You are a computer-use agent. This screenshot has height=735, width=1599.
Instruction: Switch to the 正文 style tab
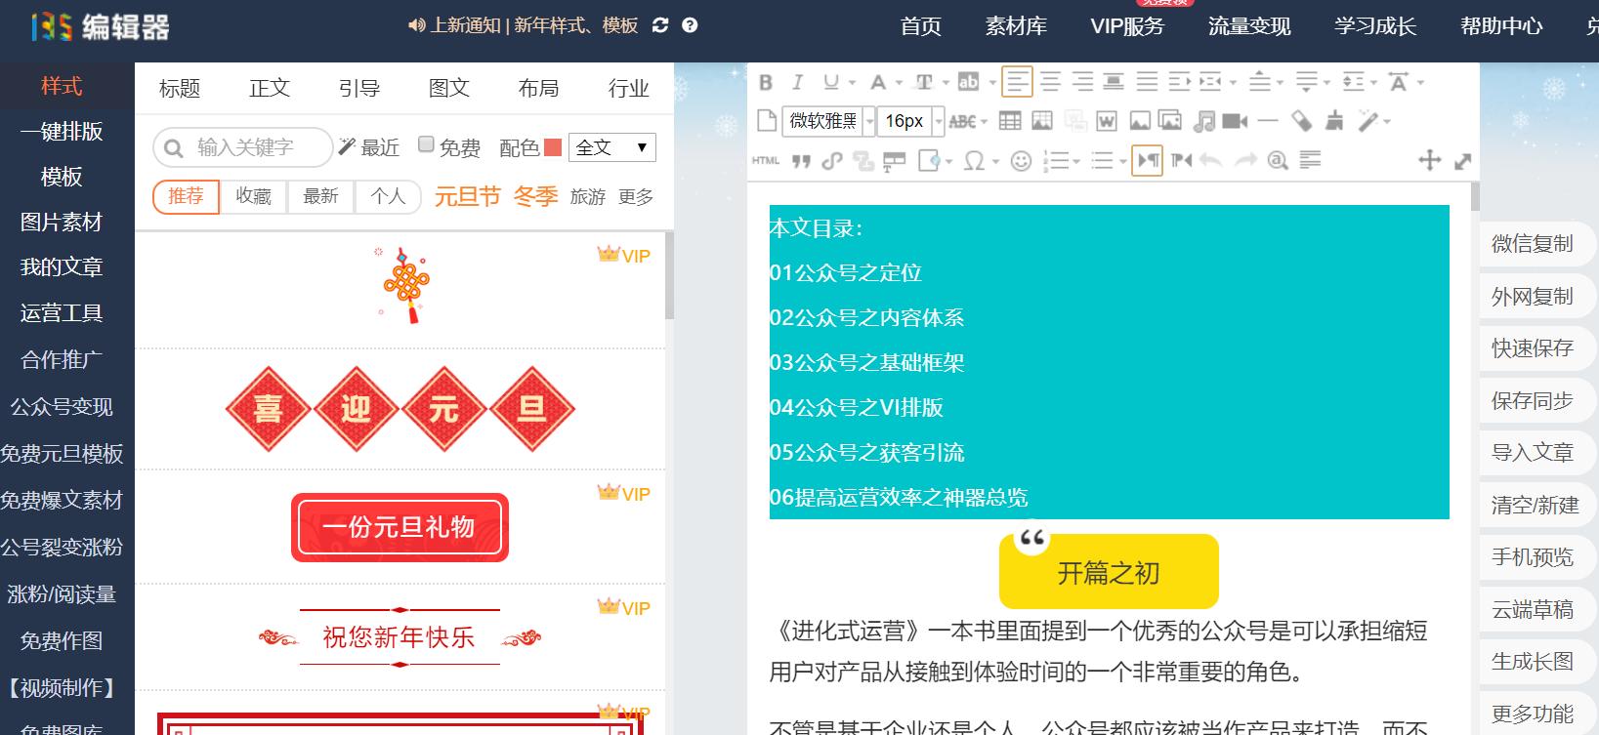(270, 89)
